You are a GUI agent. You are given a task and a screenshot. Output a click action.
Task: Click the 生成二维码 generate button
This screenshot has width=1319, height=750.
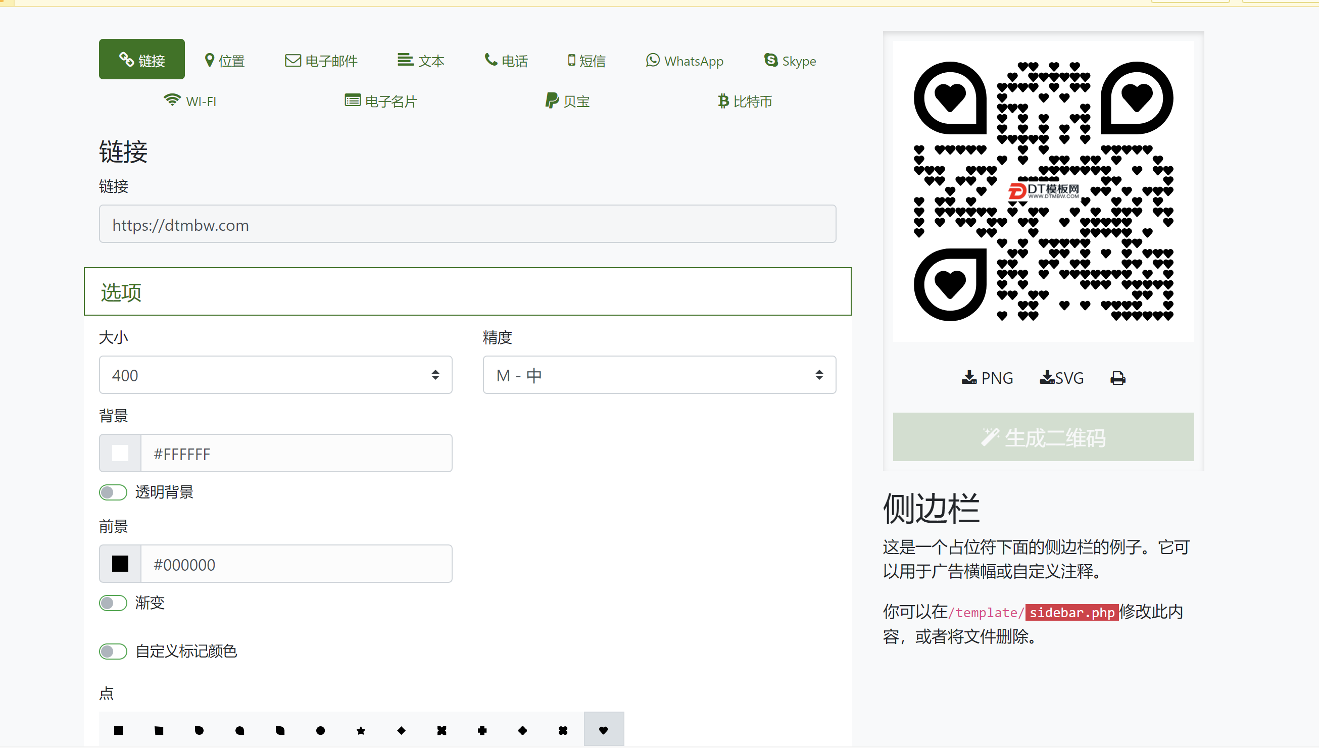point(1043,437)
